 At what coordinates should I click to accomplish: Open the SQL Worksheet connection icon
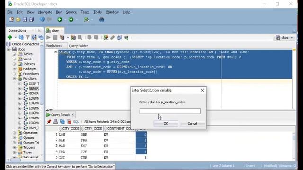pos(86,19)
